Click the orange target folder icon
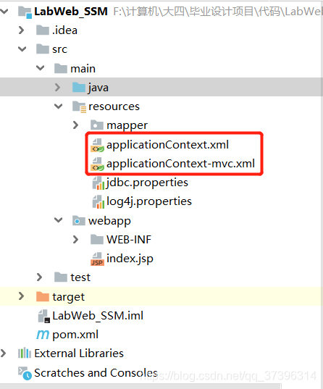 click(x=43, y=296)
